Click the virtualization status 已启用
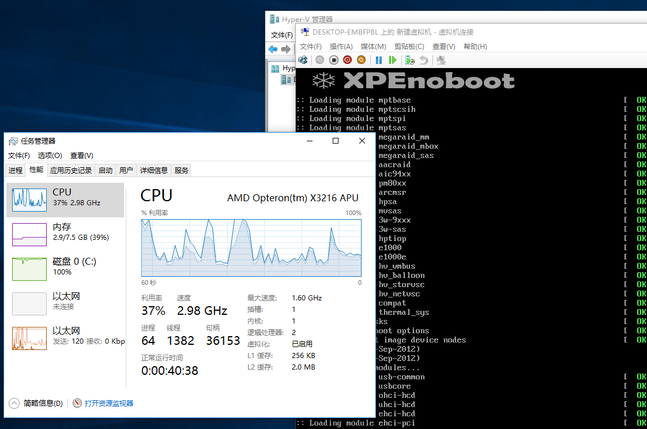The height and width of the screenshot is (429, 647). [x=302, y=344]
